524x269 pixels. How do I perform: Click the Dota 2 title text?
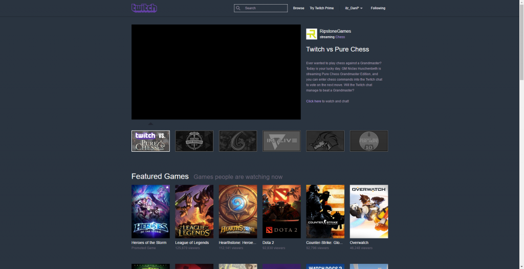tap(268, 242)
